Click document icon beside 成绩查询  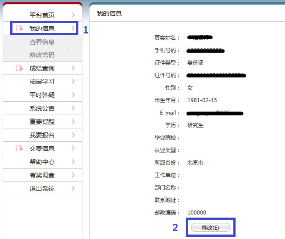[20, 68]
